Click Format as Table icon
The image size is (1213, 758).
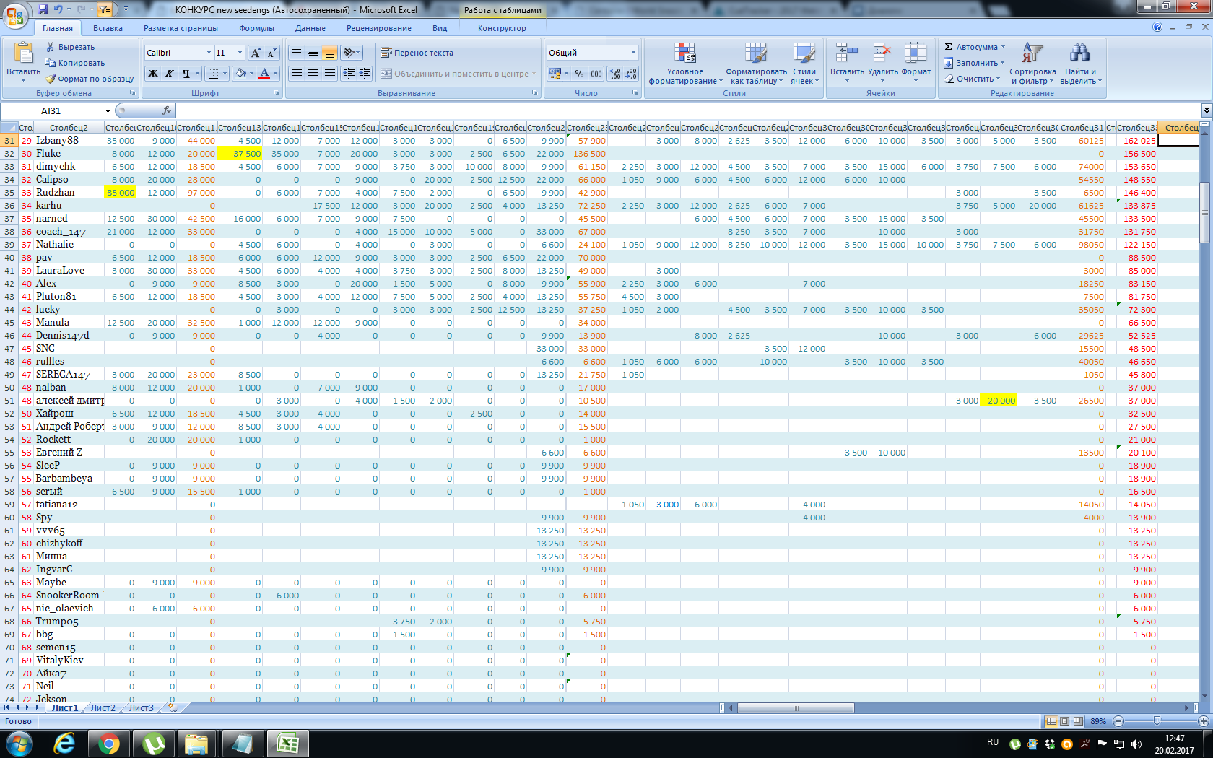pos(756,54)
